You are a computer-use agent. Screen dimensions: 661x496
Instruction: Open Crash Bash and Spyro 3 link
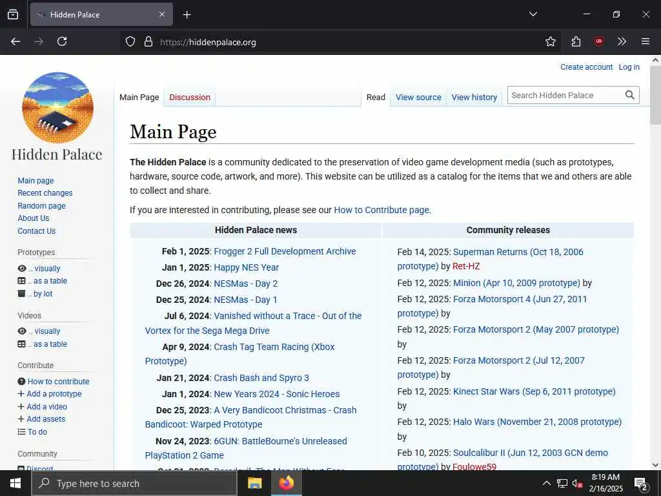pos(261,378)
